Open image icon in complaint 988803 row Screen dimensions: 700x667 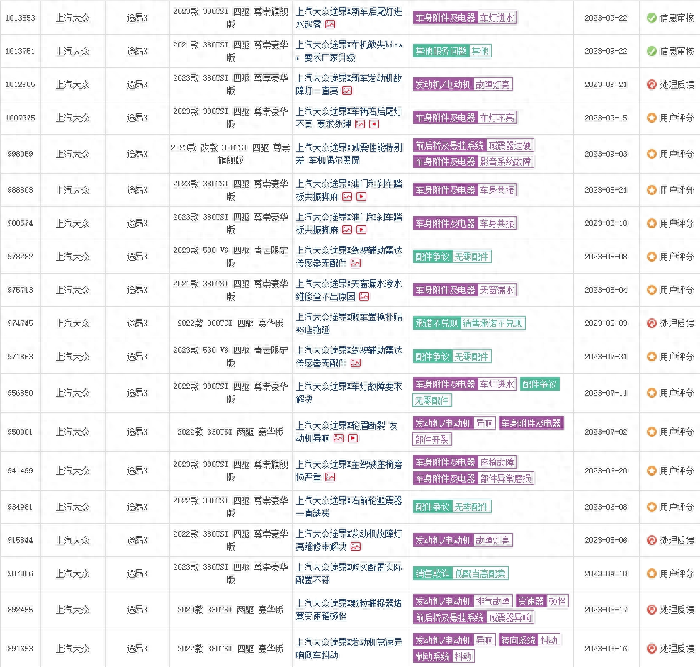347,196
